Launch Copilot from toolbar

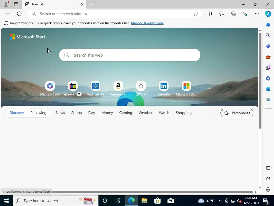pos(268,14)
